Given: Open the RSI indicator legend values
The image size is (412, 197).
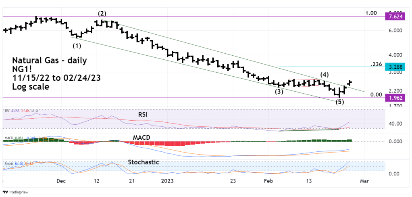Looking at the screenshot, I should coord(20,111).
